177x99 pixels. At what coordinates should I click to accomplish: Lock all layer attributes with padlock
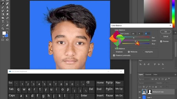tap(156, 87)
